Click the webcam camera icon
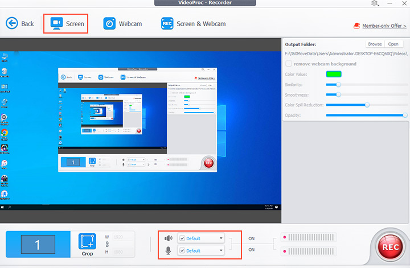Screen dimensions: 410x268 (x=109, y=23)
